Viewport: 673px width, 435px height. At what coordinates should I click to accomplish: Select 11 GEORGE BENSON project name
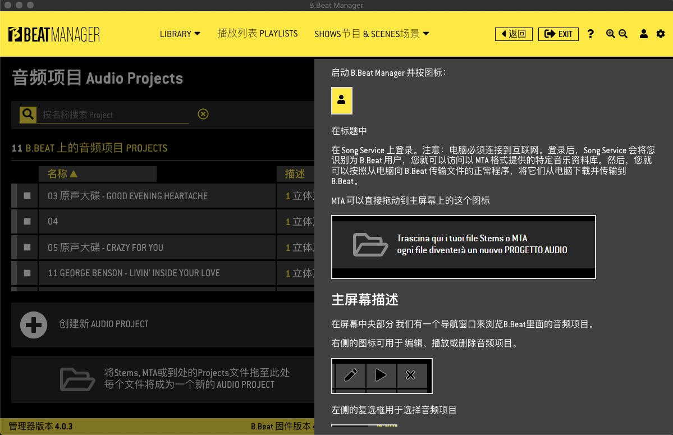(x=134, y=273)
